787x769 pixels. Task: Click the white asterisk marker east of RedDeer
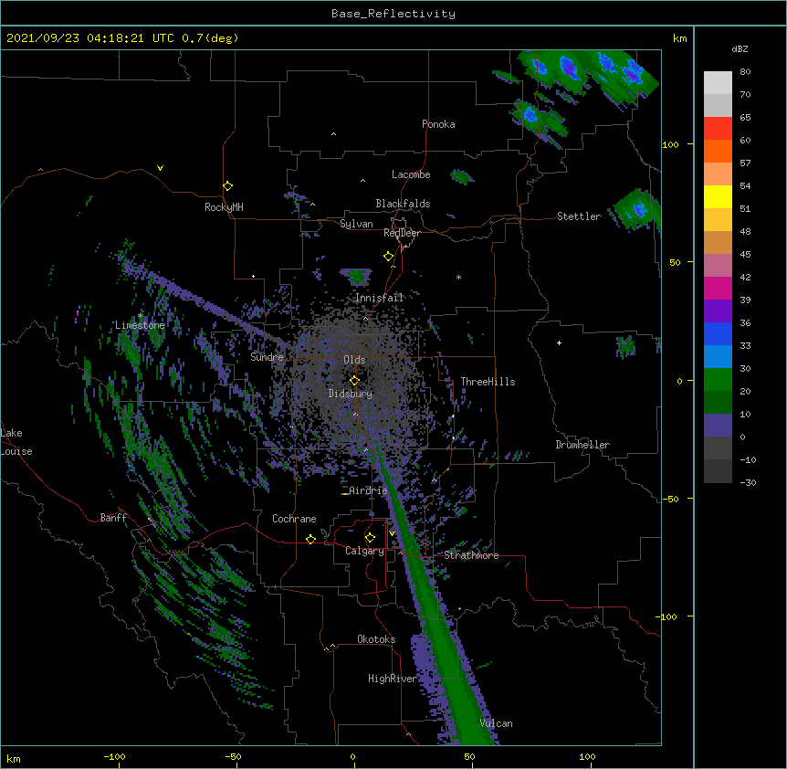458,277
